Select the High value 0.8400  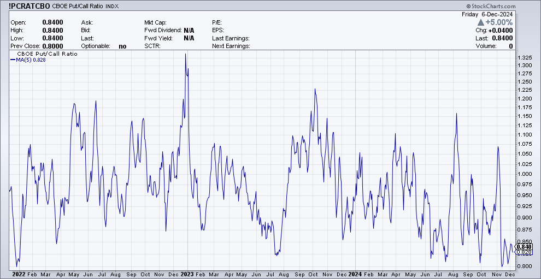pos(53,31)
